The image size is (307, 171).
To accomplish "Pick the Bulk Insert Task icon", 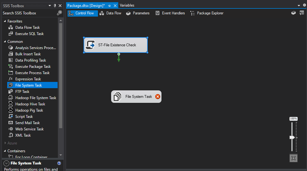I will click(x=11, y=54).
